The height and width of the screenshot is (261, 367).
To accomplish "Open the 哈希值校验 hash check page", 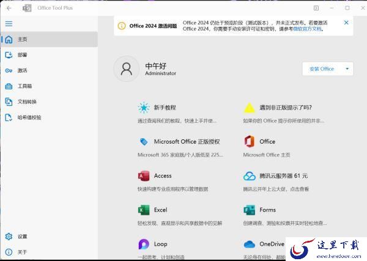I will (49, 117).
